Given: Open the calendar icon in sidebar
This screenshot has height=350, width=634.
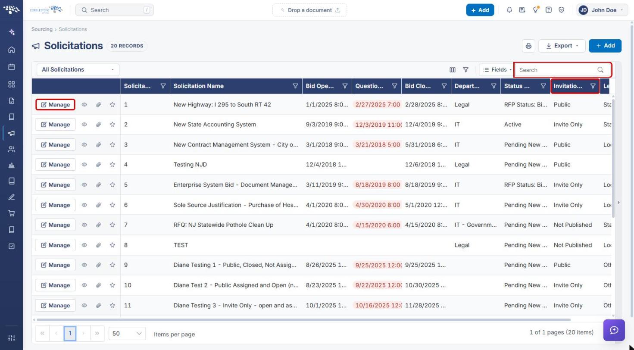Looking at the screenshot, I should (12, 67).
